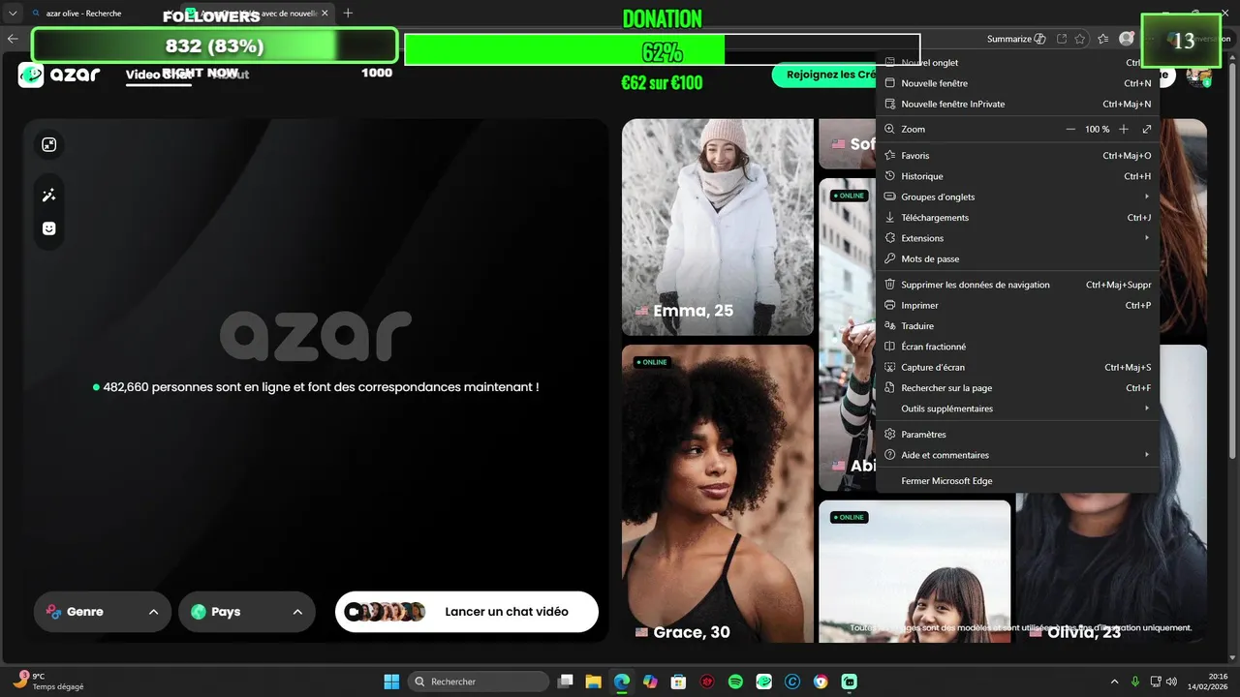Expand Outils supplémentaires submenu
The width and height of the screenshot is (1240, 697).
[x=1017, y=409]
